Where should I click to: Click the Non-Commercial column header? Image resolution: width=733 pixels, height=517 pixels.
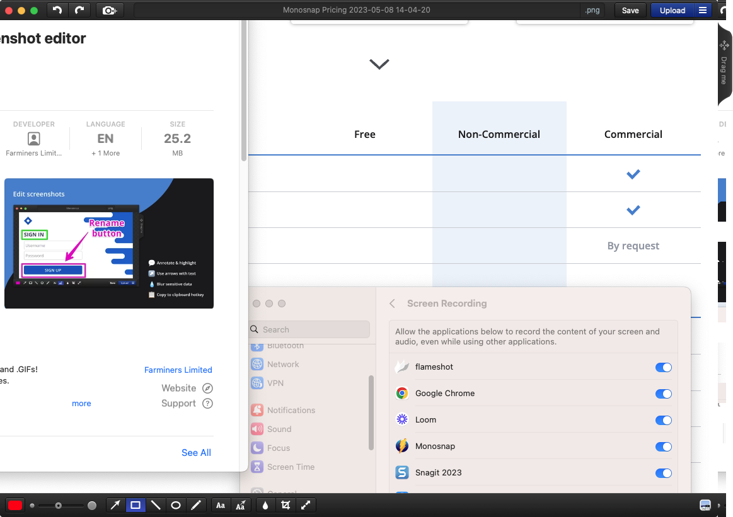(x=499, y=135)
